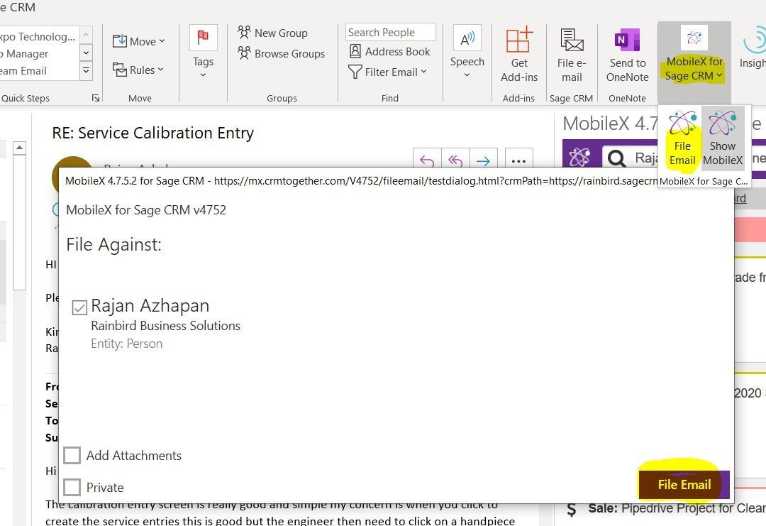The image size is (766, 526).
Task: Click the Browse Groups people icon
Action: [244, 53]
